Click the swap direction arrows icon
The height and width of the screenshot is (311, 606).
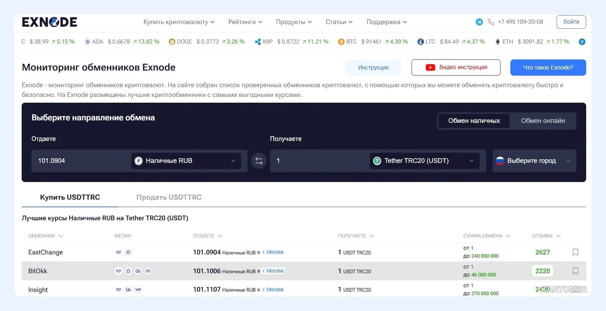pos(259,161)
